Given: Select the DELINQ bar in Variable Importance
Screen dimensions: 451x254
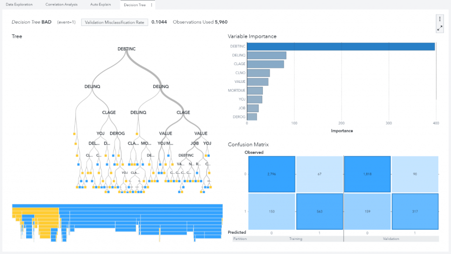Looking at the screenshot, I should point(266,55).
